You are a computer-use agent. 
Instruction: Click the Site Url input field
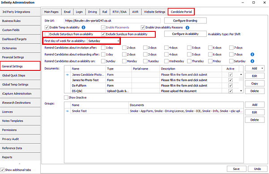(x=112, y=21)
